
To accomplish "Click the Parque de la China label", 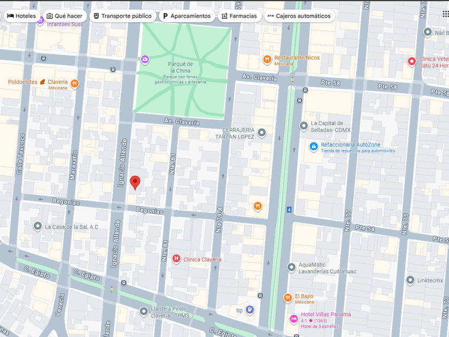I will pos(180,67).
